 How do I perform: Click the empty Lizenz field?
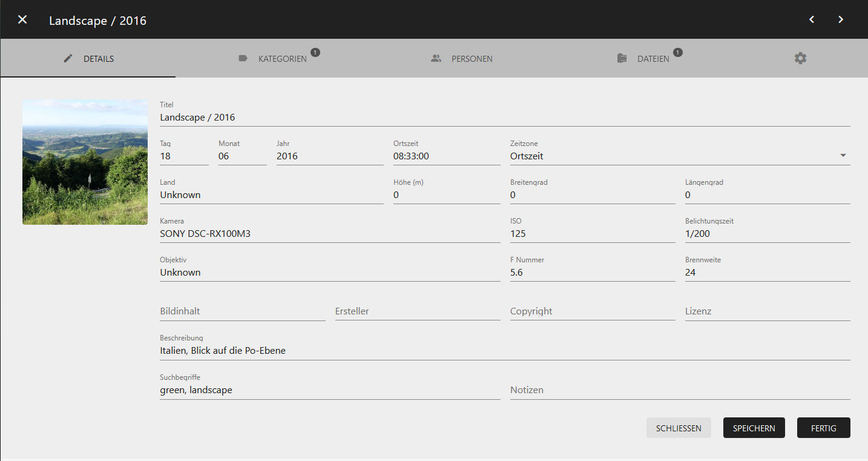(768, 311)
